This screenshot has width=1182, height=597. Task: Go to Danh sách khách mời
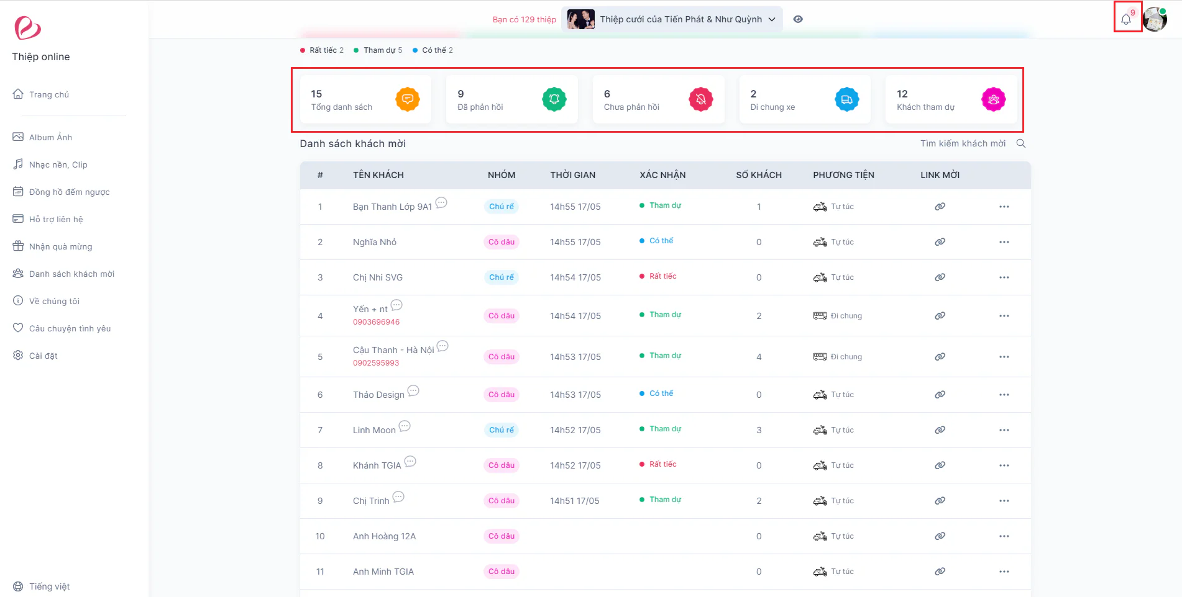(x=63, y=274)
